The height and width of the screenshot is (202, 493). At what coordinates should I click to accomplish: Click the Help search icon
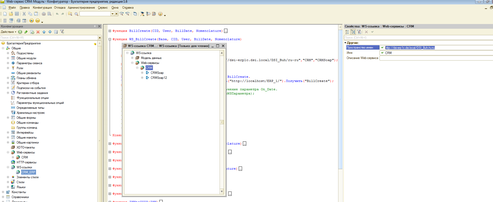pos(148,14)
